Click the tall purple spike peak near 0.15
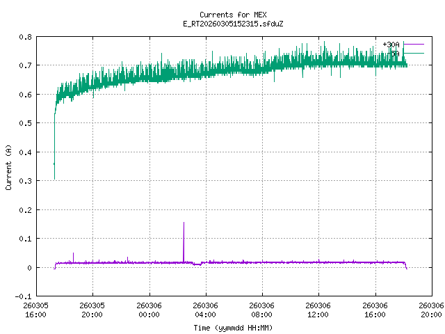Image resolution: width=445 pixels, height=334 pixels. 184,223
